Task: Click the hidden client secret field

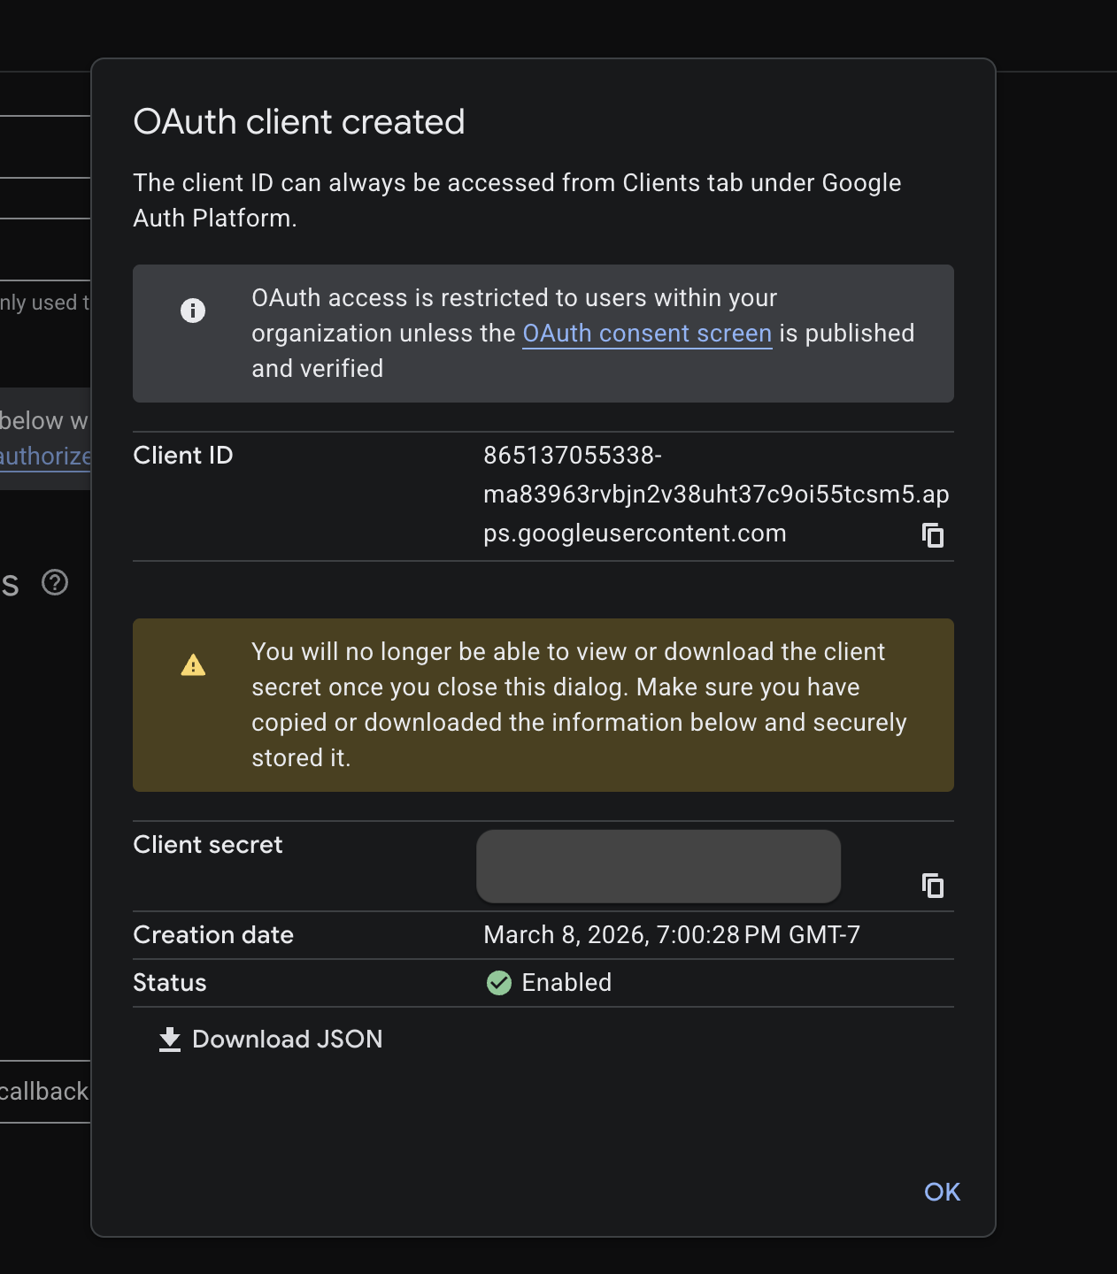Action: pyautogui.click(x=659, y=866)
